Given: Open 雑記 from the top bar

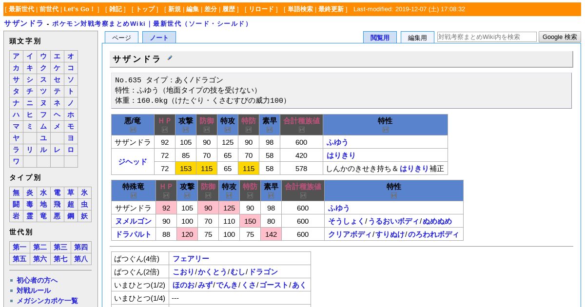Looking at the screenshot, I should pyautogui.click(x=116, y=9).
